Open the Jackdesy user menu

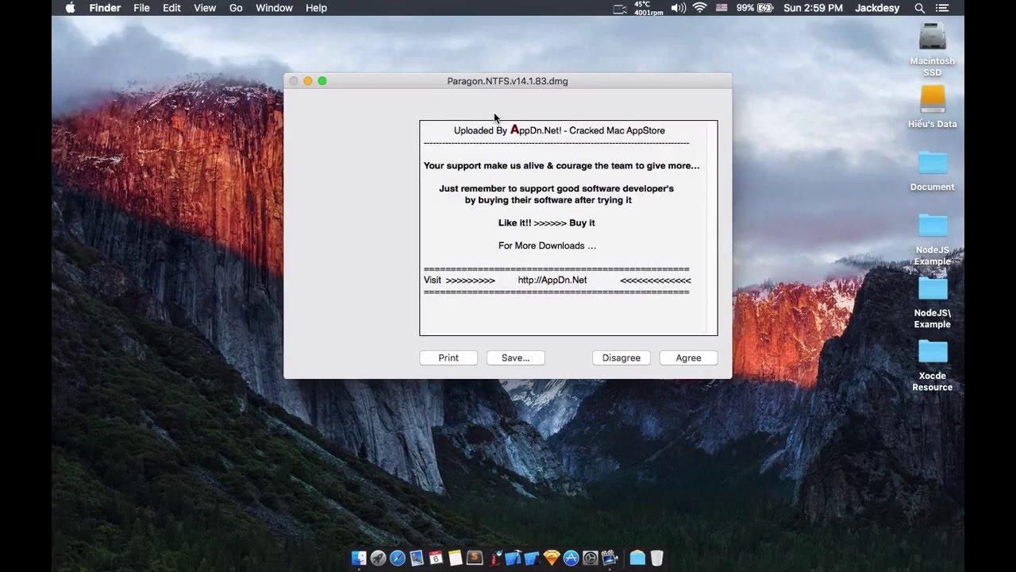pyautogui.click(x=879, y=8)
